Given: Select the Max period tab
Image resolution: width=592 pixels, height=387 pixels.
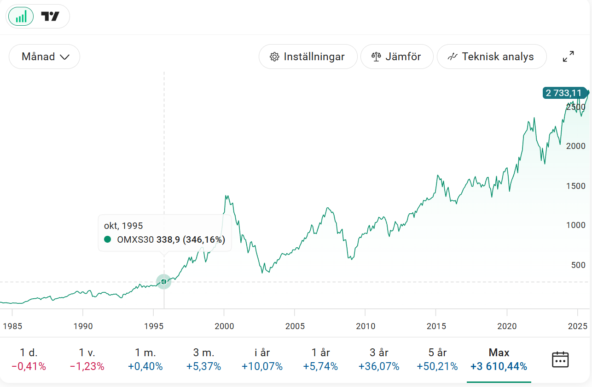Looking at the screenshot, I should click(x=499, y=359).
